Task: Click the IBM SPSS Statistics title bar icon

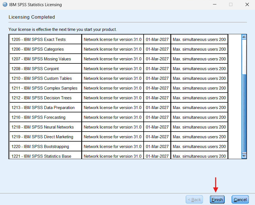Action: [x=5, y=4]
